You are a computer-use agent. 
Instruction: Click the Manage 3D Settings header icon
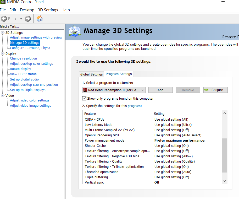pyautogui.click(x=75, y=31)
